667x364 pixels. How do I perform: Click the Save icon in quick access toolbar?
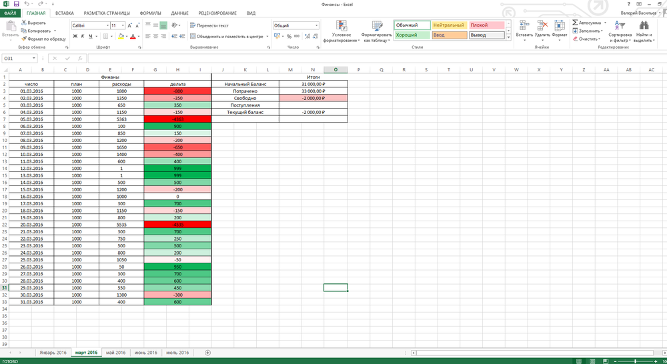click(x=15, y=4)
